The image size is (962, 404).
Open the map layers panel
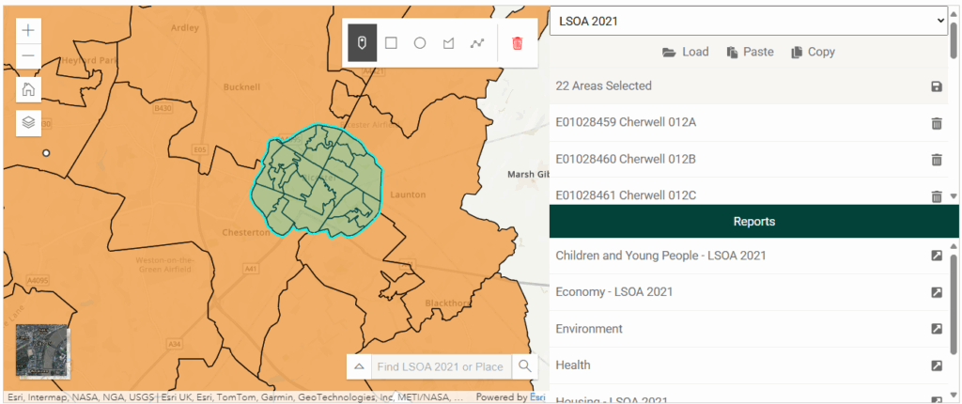[28, 122]
